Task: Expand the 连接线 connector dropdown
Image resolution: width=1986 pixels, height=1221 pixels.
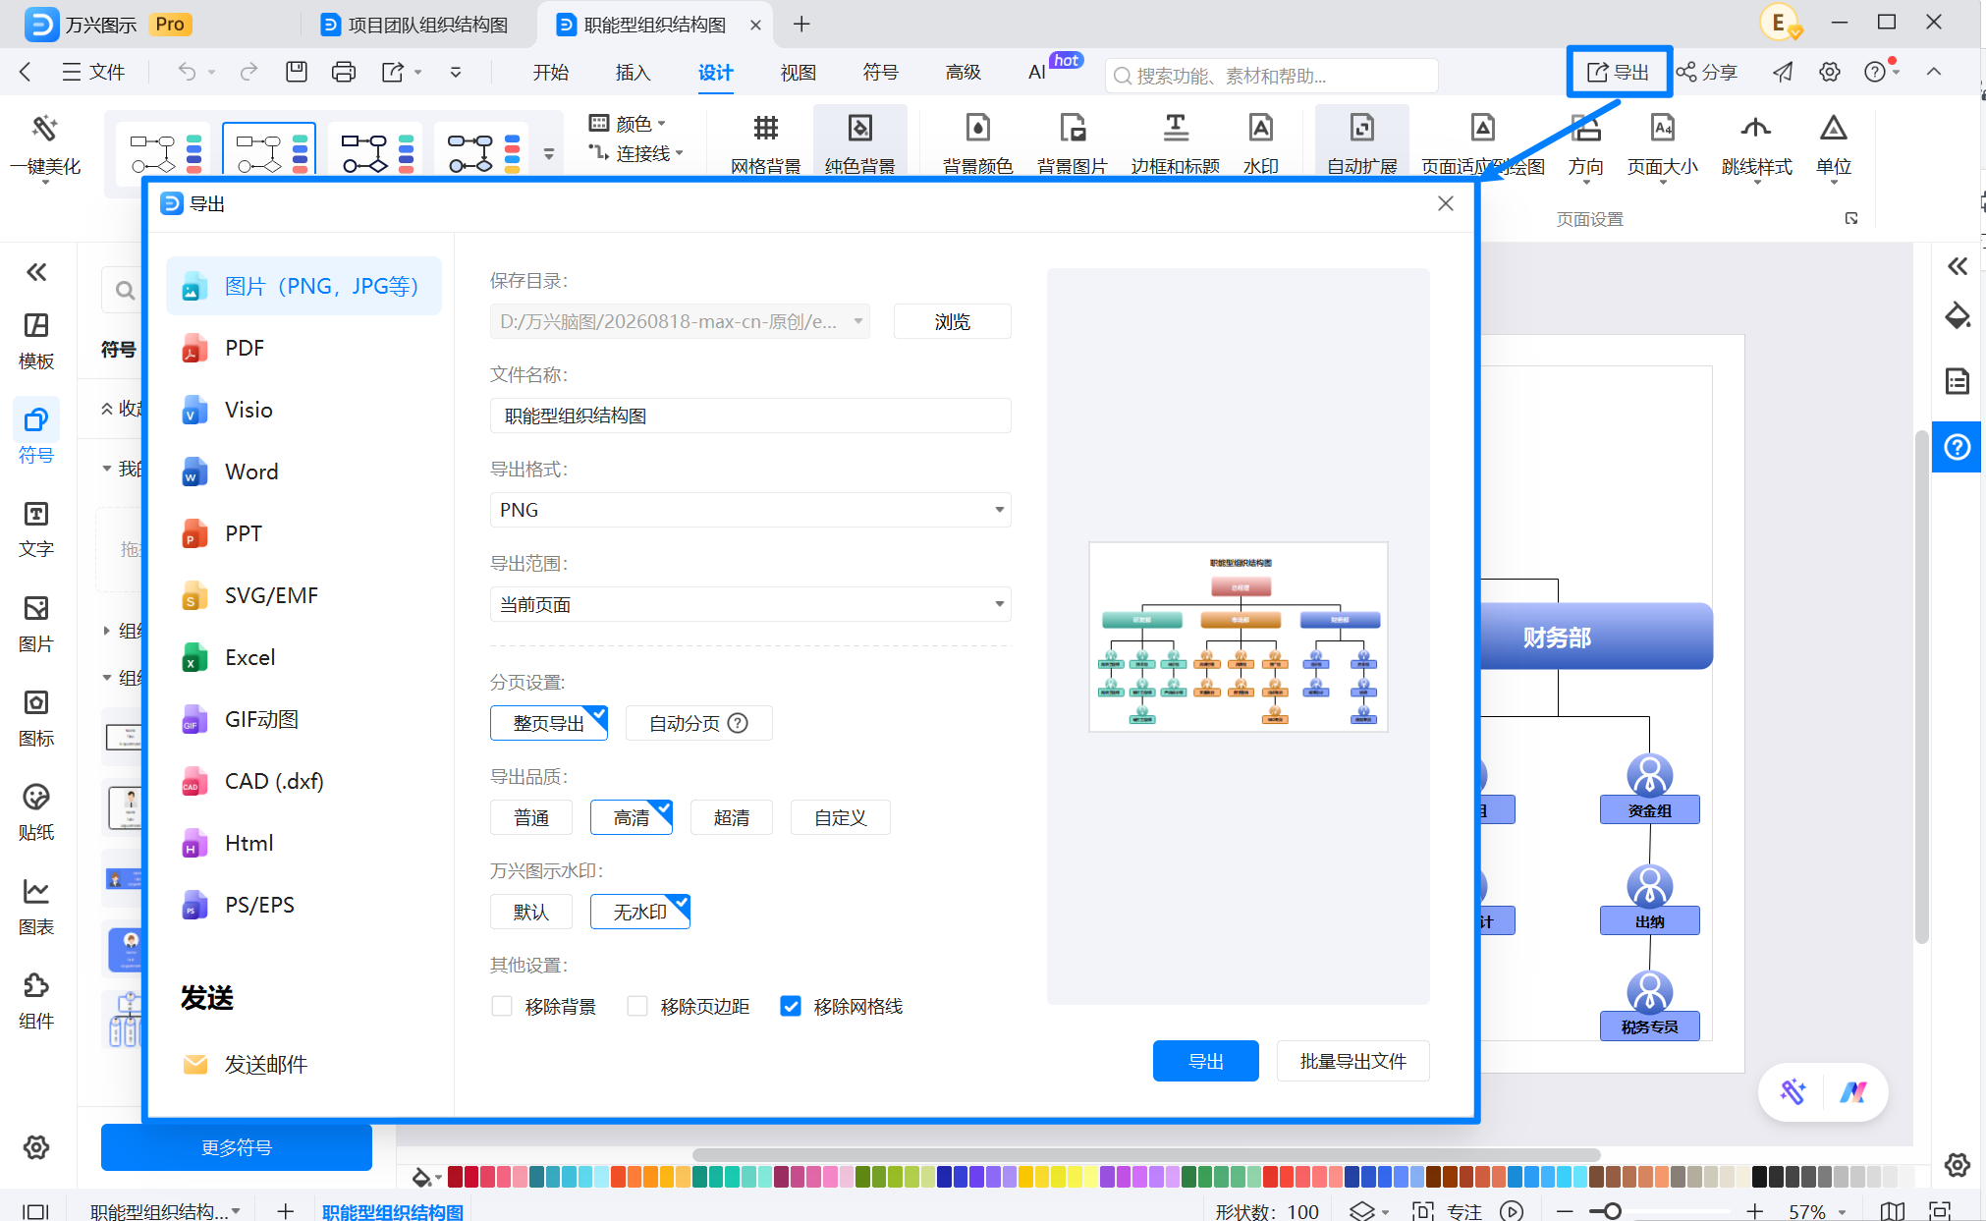Action: pos(635,153)
